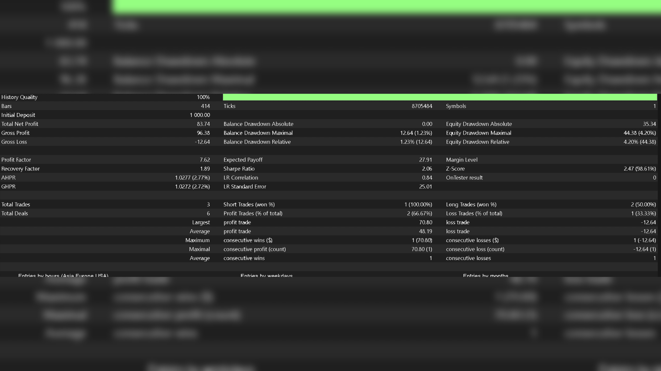661x371 pixels.
Task: Click the Entries by months heading
Action: (x=485, y=275)
